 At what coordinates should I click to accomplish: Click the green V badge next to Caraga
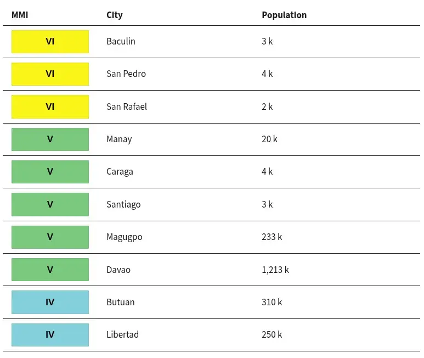(x=50, y=172)
